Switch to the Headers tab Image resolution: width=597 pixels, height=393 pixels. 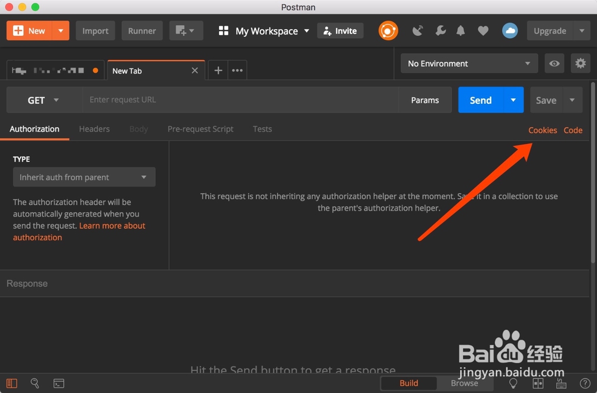(x=94, y=129)
